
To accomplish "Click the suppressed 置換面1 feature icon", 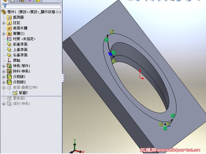I will tap(9, 98).
